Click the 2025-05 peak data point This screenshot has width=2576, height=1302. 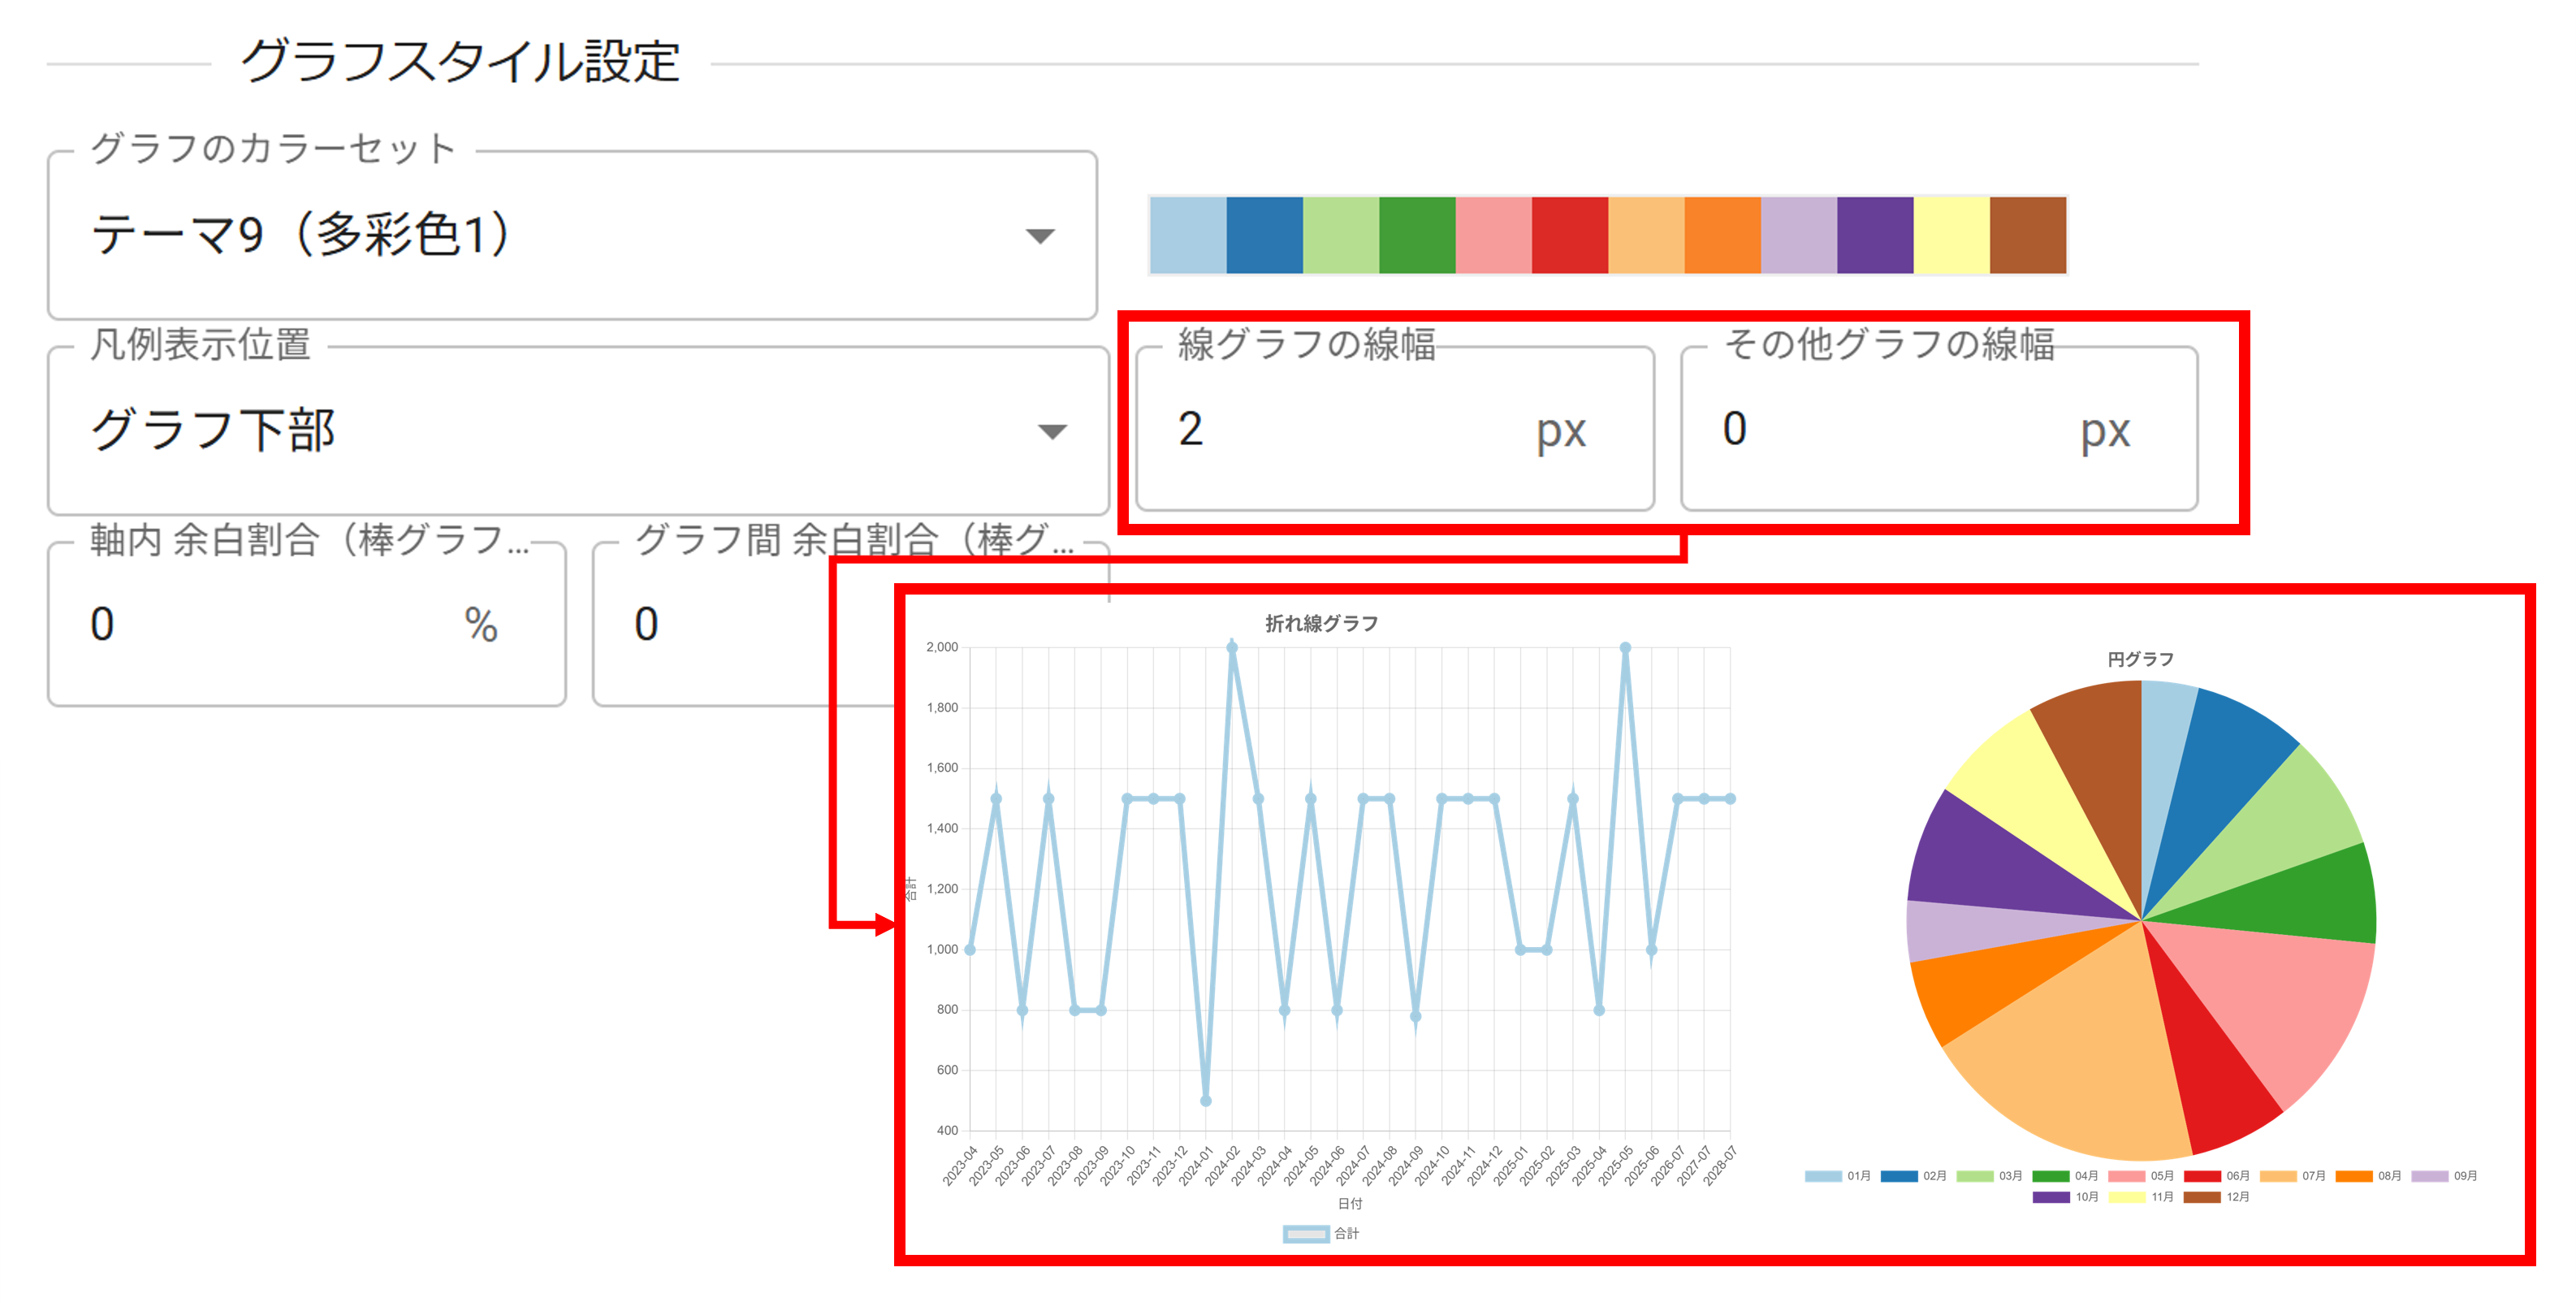[x=1625, y=648]
